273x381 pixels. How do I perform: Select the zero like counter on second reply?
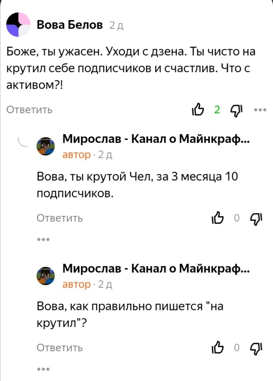237,347
